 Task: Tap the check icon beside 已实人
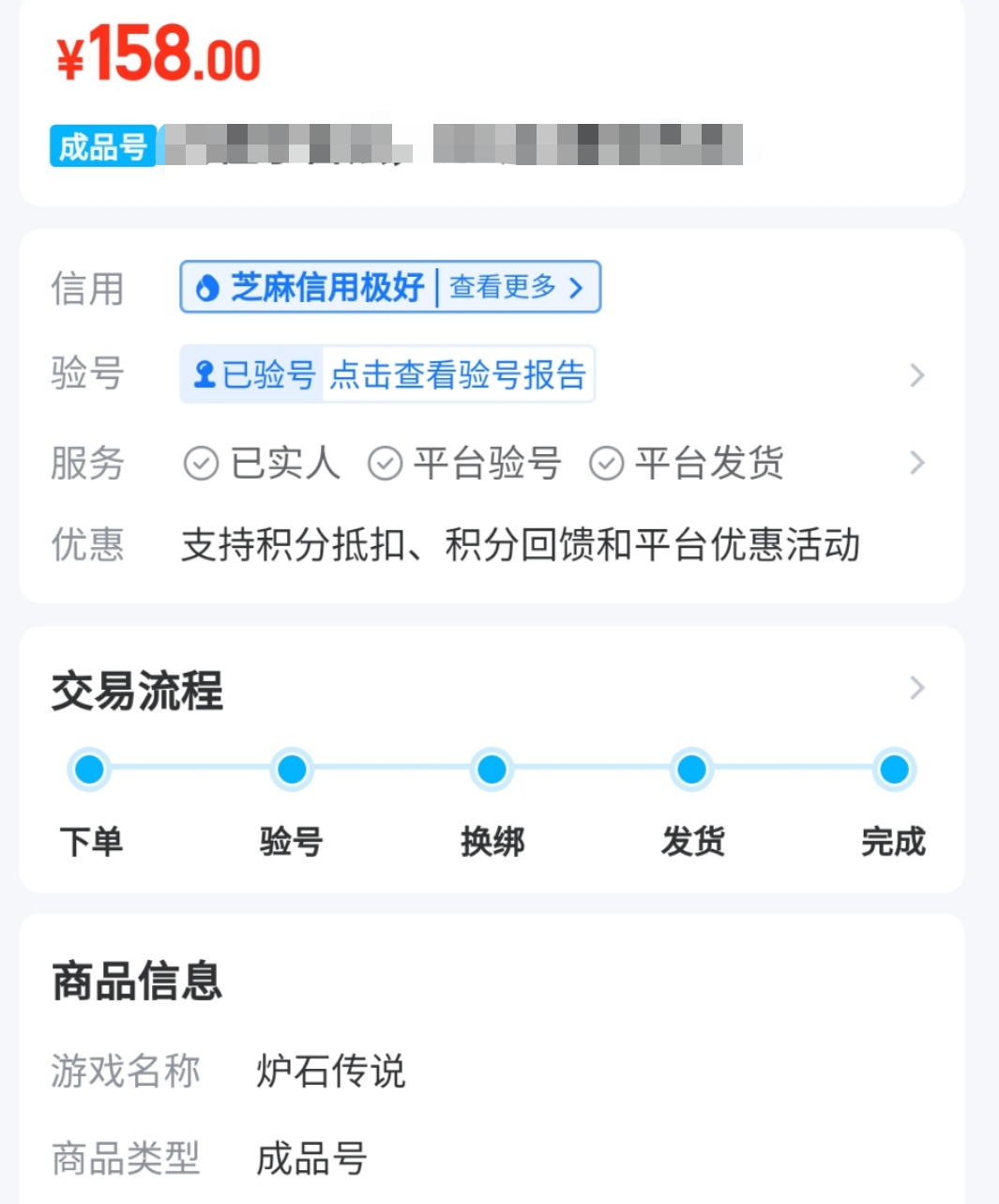click(x=200, y=463)
